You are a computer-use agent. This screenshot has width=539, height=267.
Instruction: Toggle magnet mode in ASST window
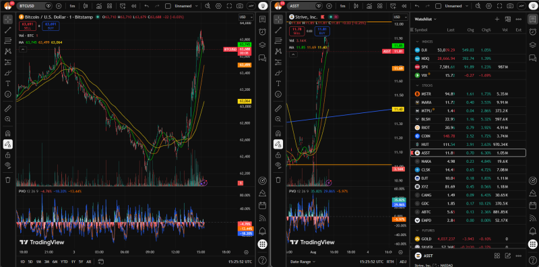coord(278,133)
